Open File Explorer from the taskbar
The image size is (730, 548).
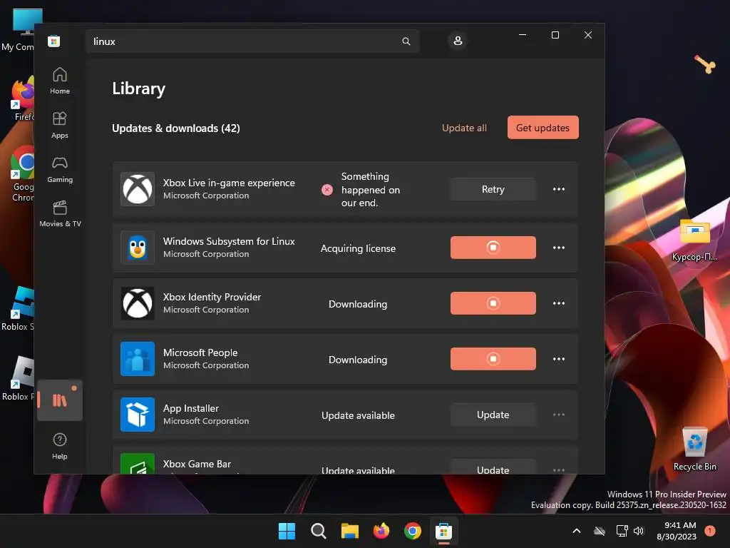coord(349,531)
